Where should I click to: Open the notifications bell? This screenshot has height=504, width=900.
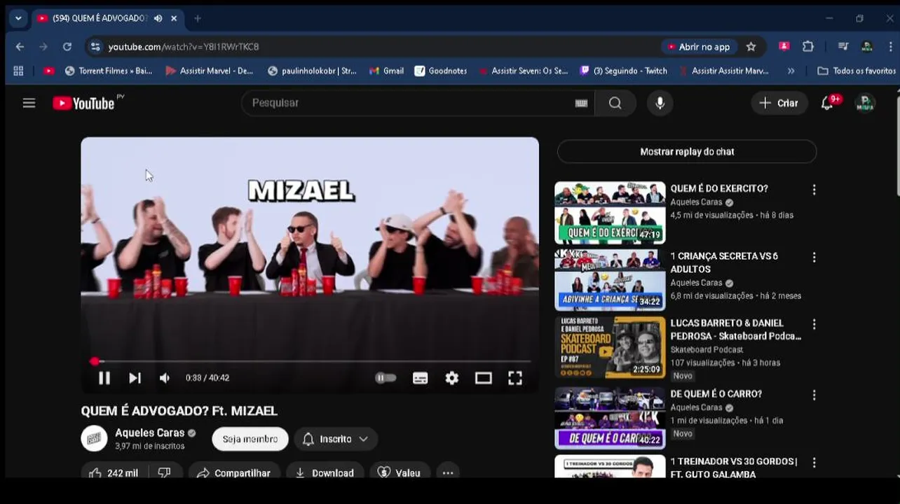point(827,103)
